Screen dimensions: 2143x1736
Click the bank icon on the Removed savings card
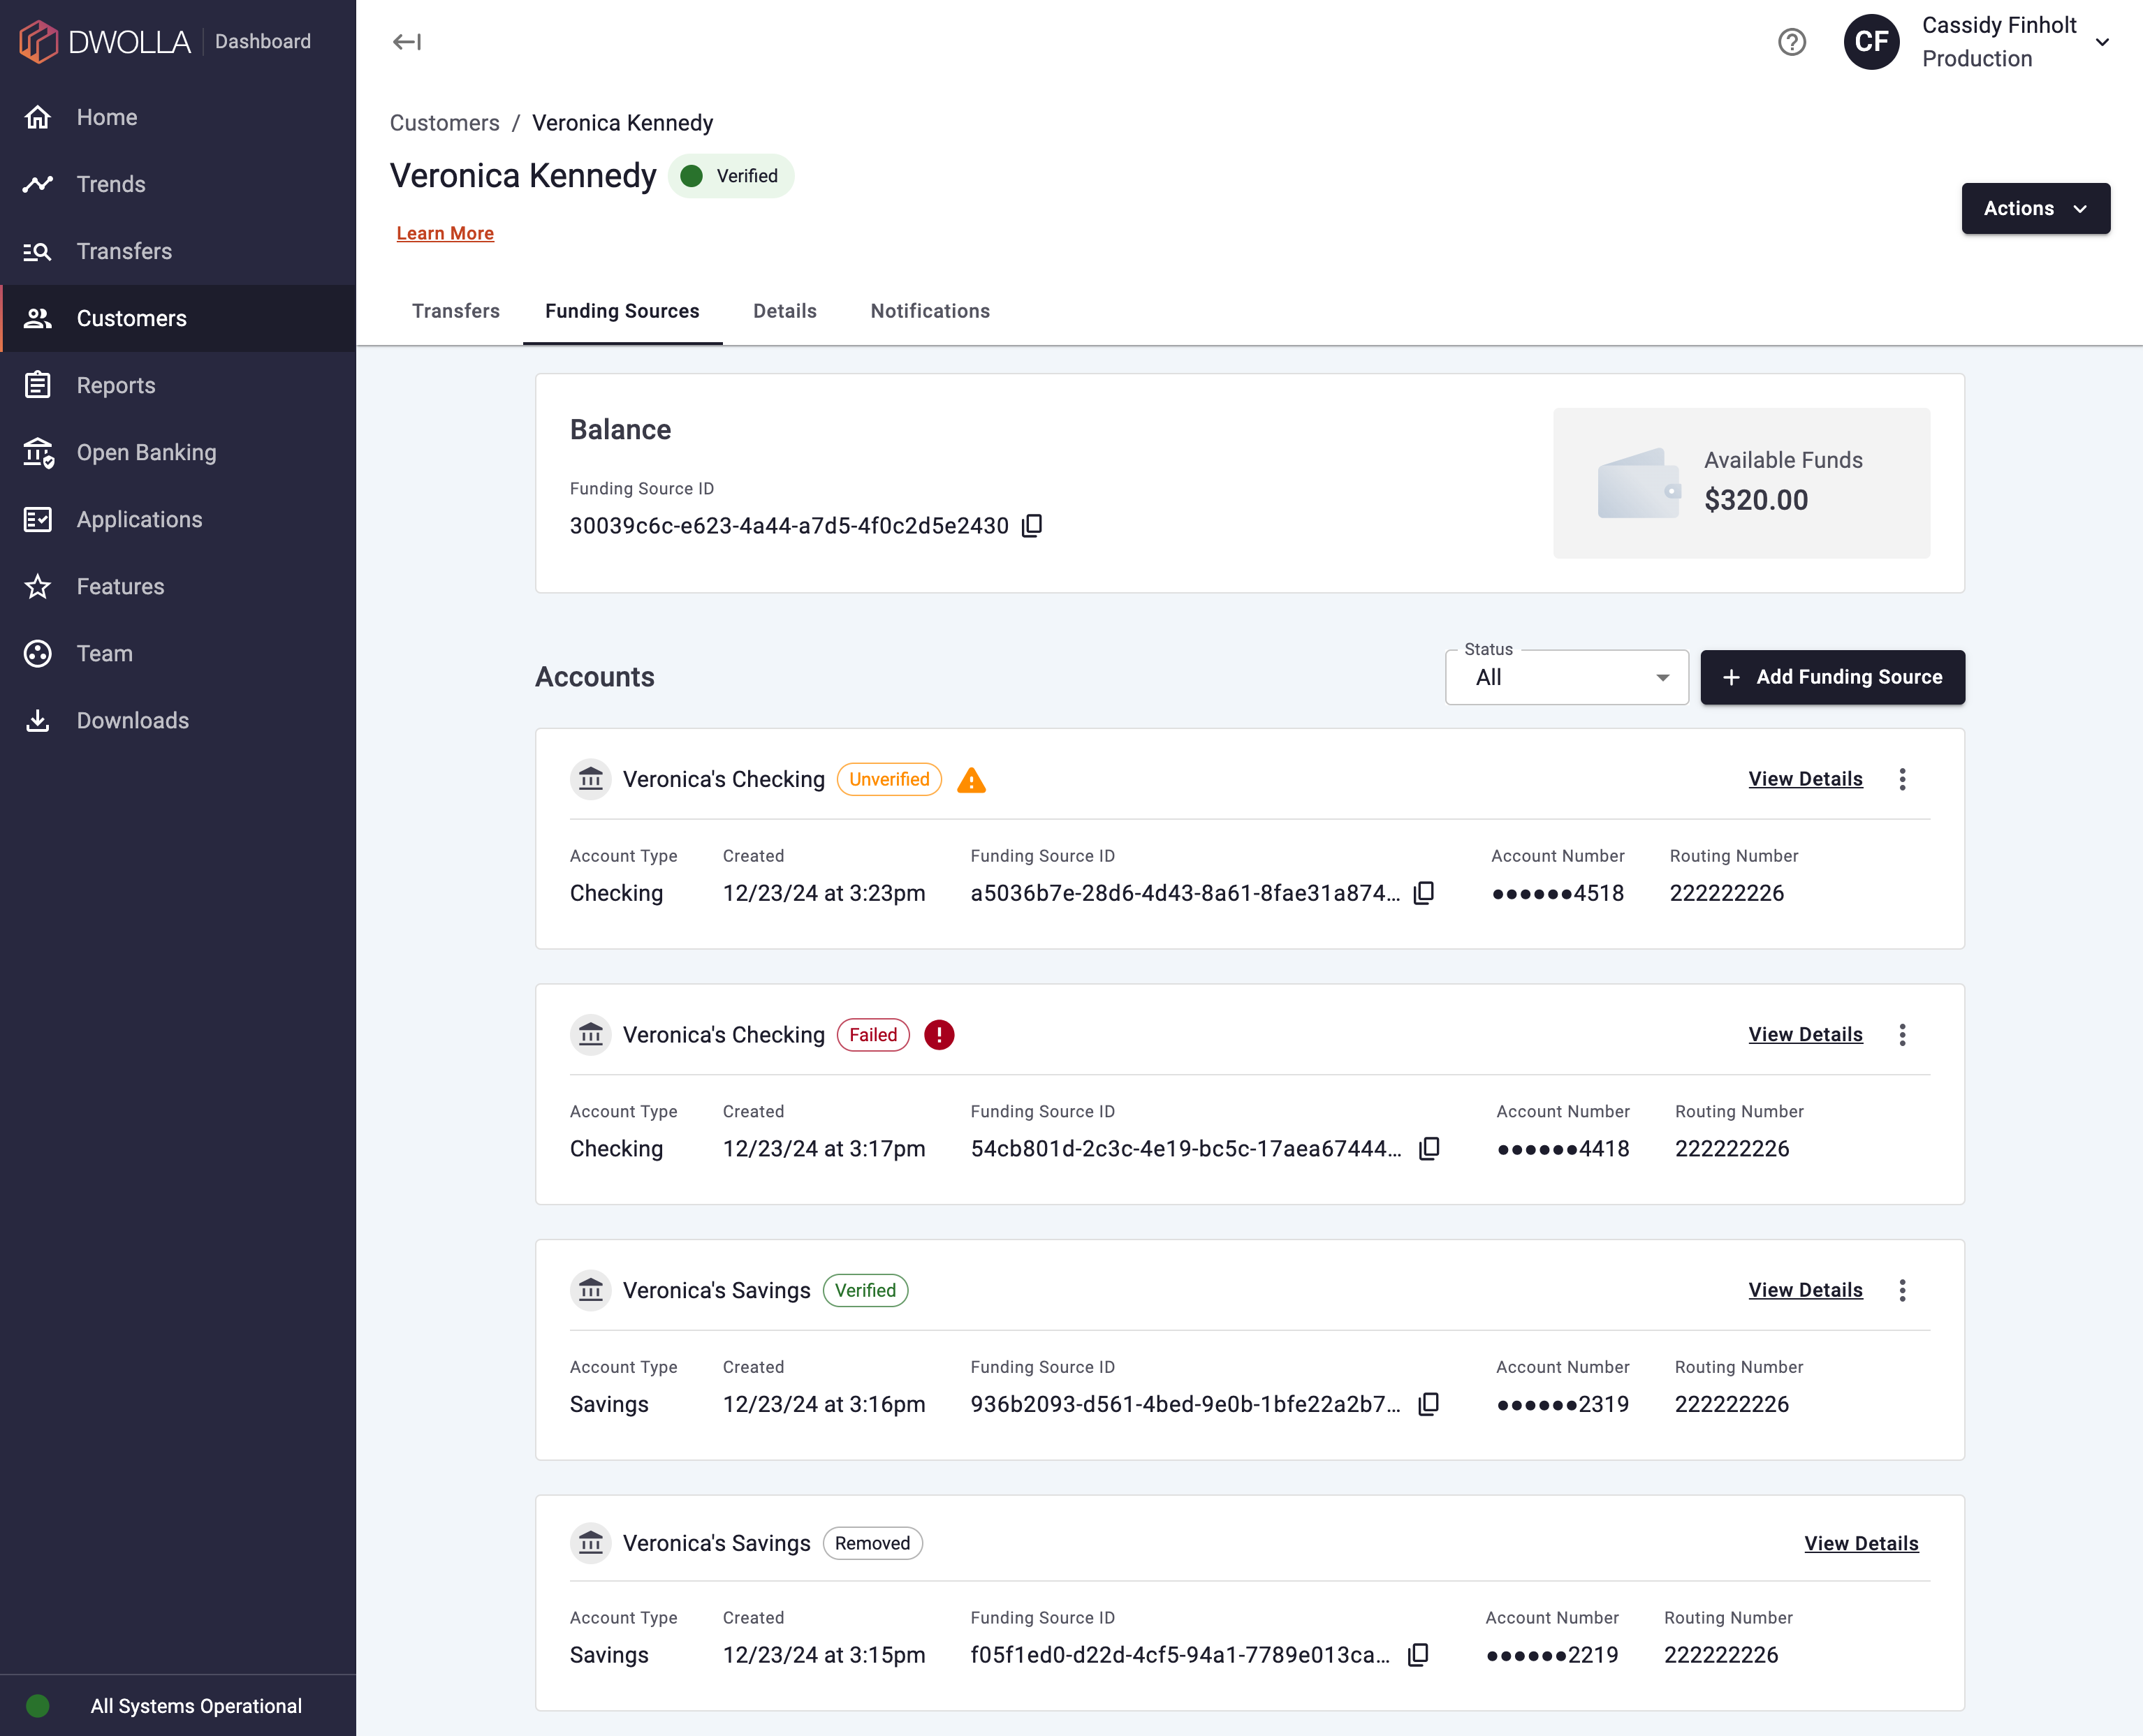coord(591,1543)
